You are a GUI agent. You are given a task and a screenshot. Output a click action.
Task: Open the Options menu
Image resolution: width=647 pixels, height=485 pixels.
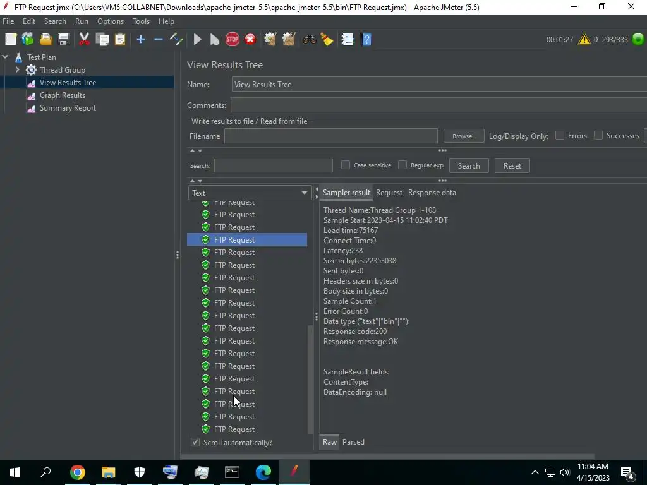[110, 21]
